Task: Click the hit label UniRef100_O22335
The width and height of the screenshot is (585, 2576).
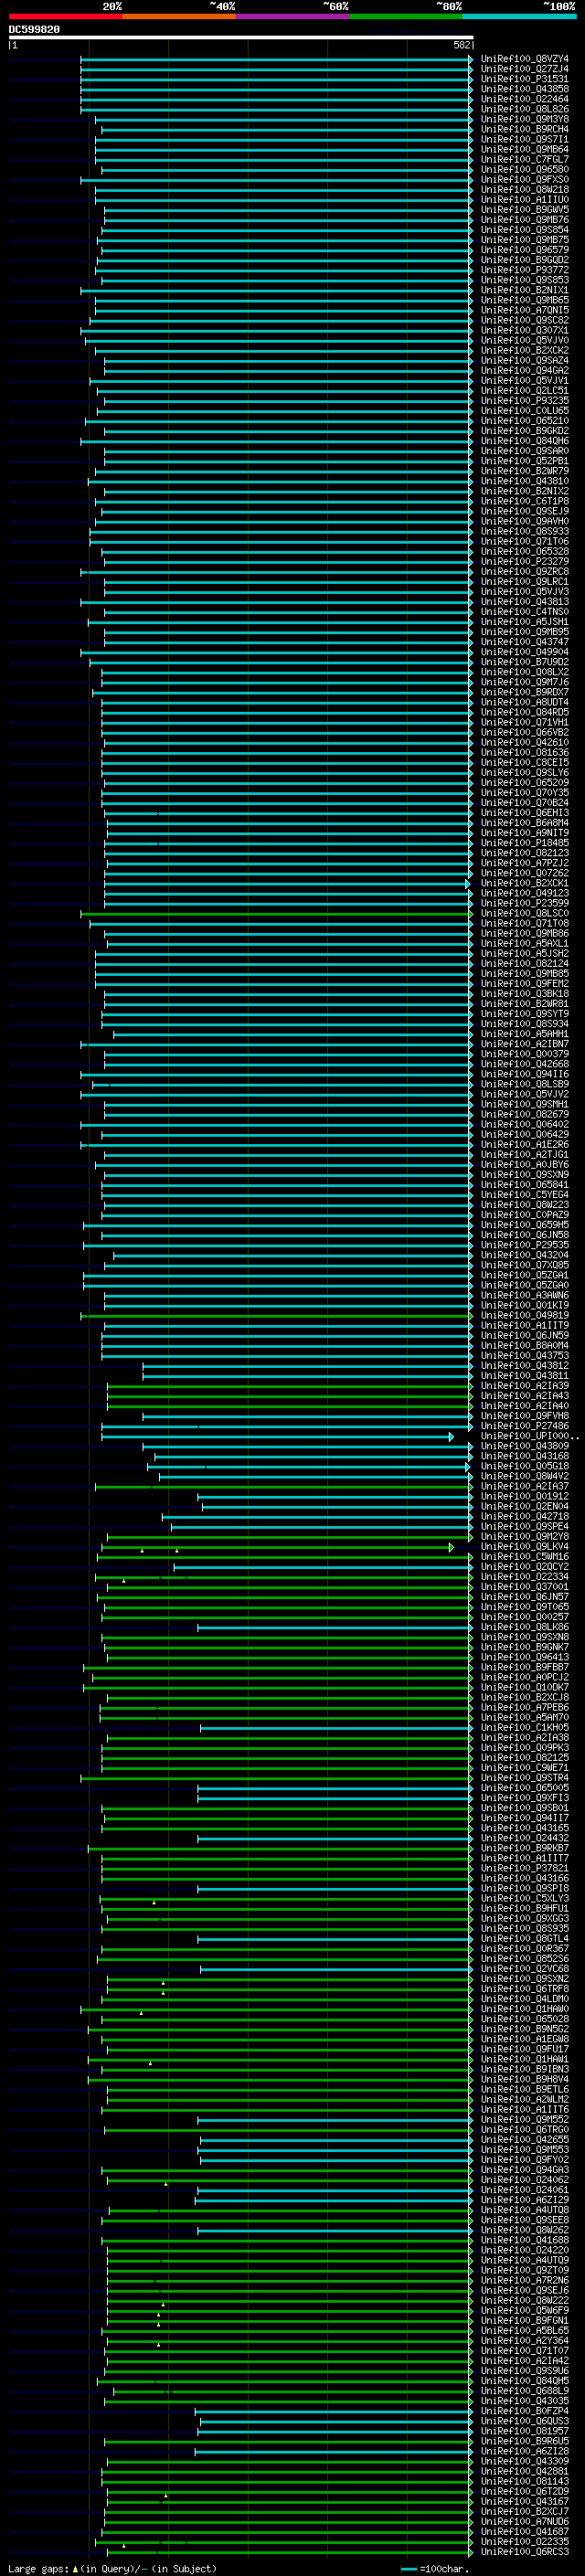Action: point(524,2541)
